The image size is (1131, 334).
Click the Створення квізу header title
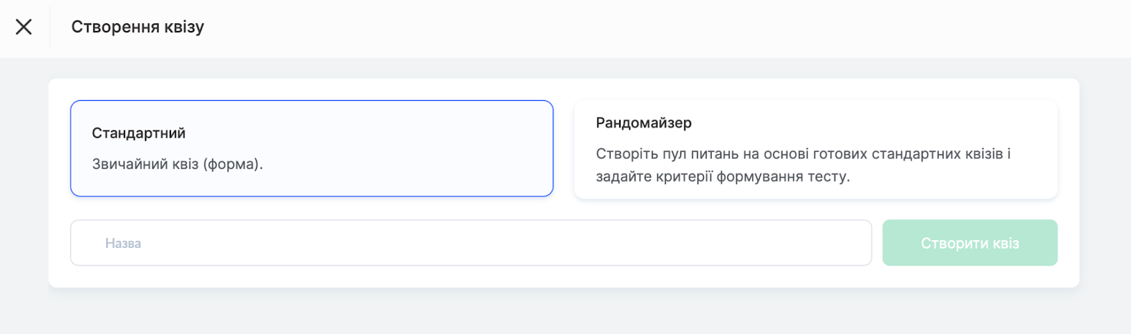click(x=138, y=27)
